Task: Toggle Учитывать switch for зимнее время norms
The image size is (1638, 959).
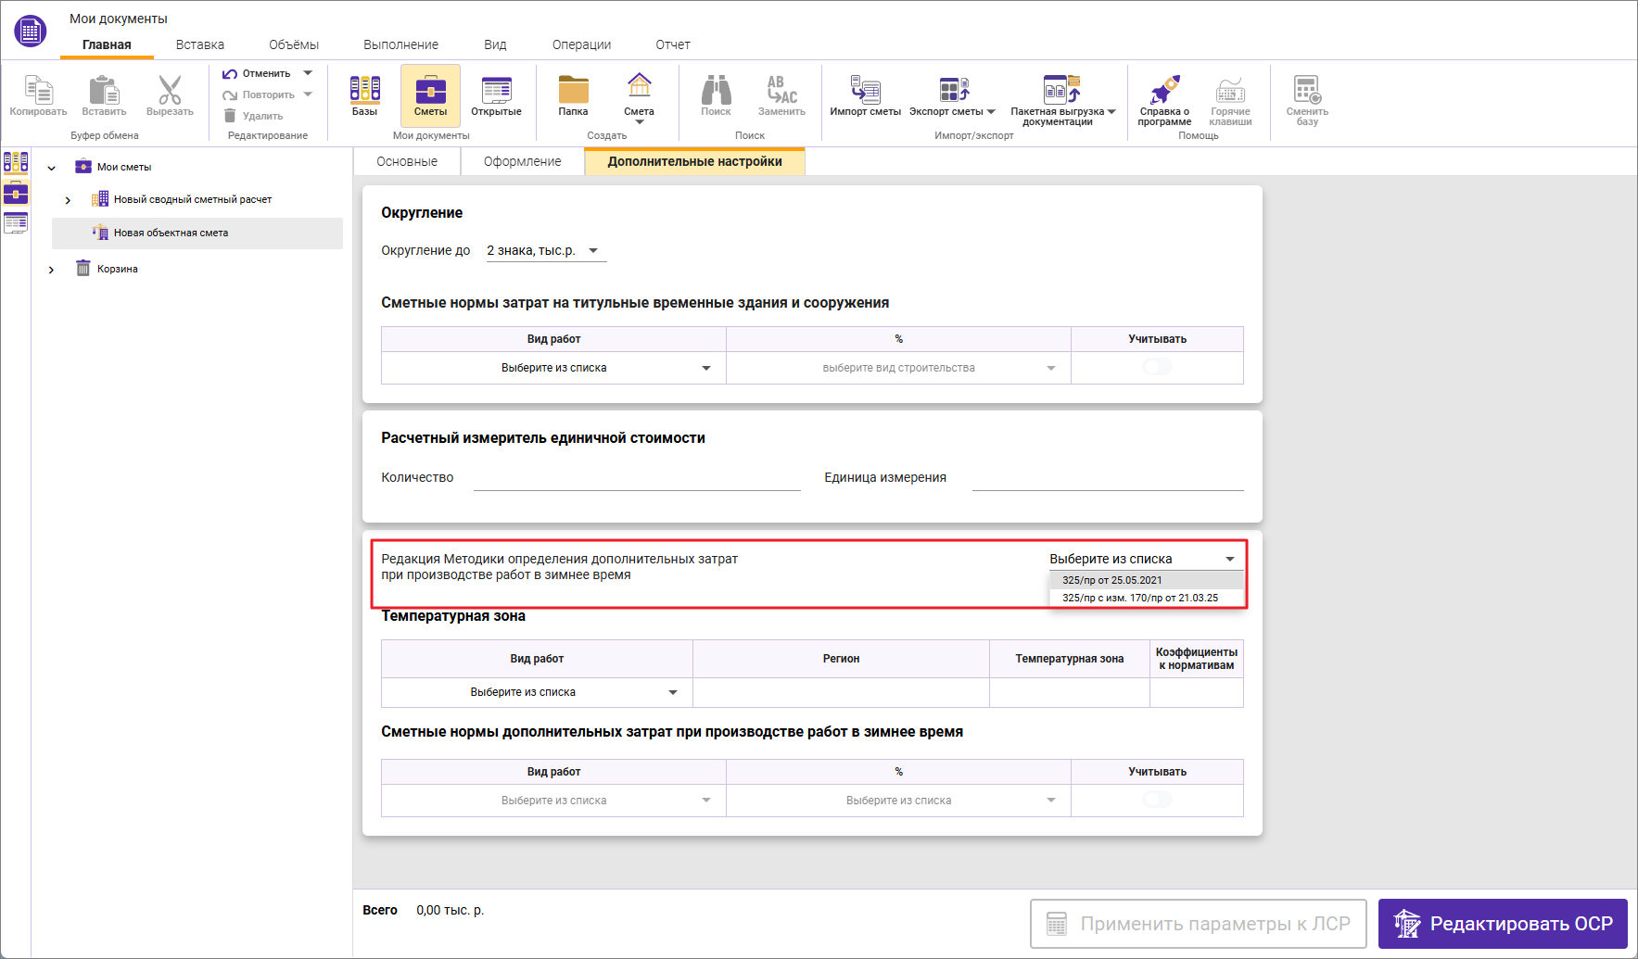Action: 1157,801
